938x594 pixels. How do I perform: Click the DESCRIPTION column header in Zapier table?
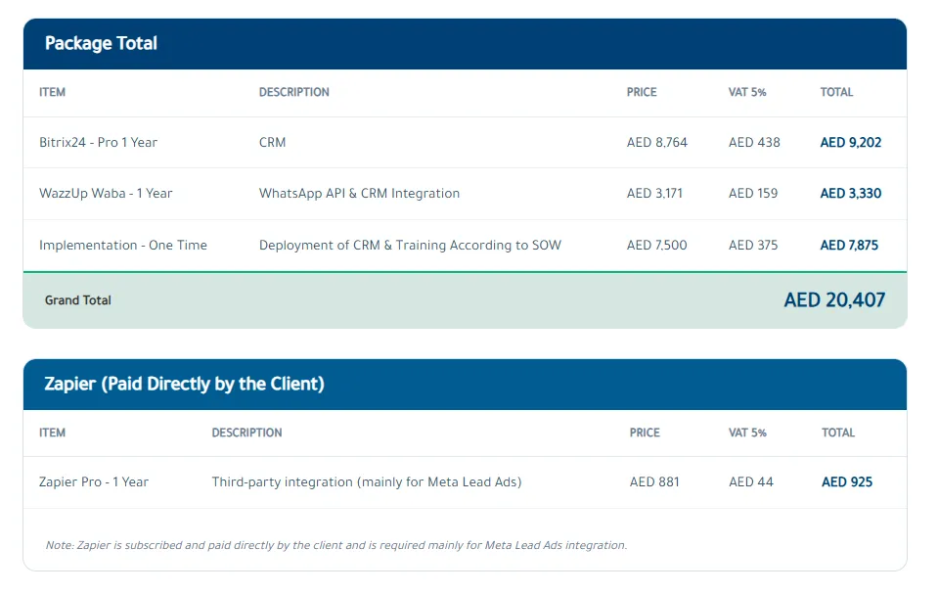coord(246,433)
